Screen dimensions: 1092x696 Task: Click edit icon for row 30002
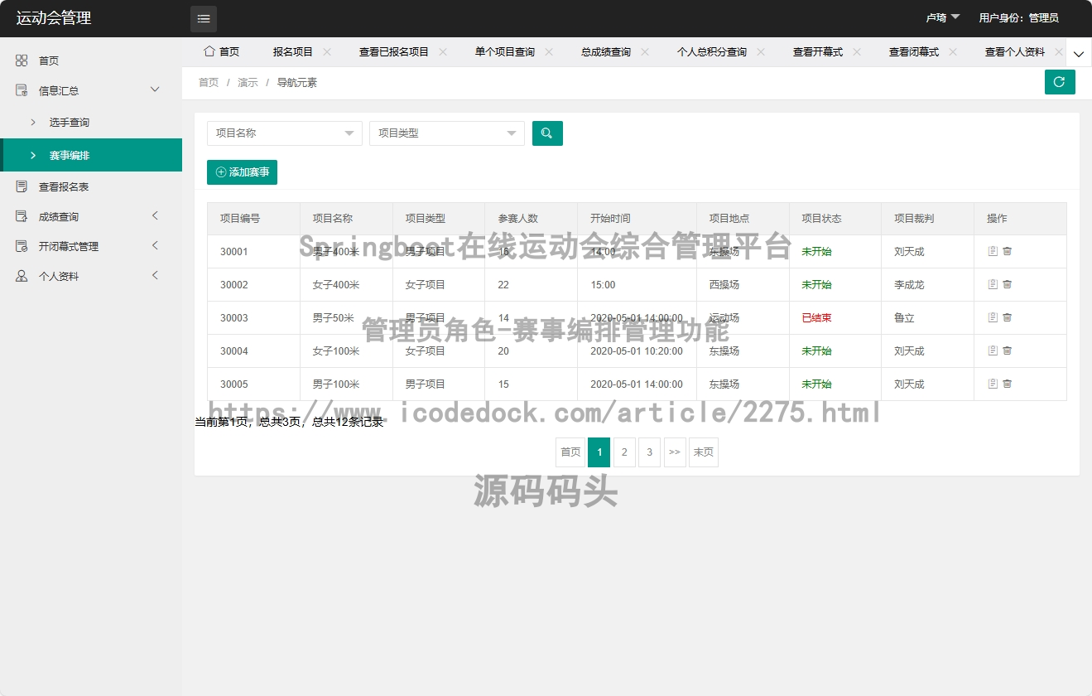click(x=993, y=284)
